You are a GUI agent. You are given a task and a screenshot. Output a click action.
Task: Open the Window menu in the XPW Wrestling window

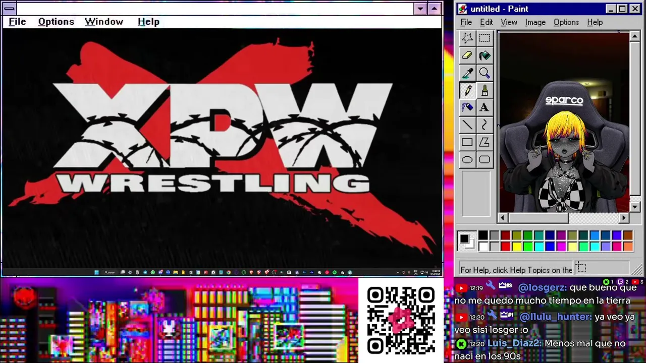pos(104,22)
